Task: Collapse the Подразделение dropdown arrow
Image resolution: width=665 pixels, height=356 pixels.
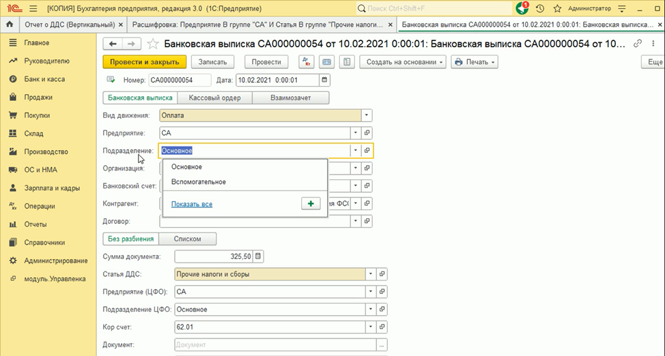Action: [356, 151]
